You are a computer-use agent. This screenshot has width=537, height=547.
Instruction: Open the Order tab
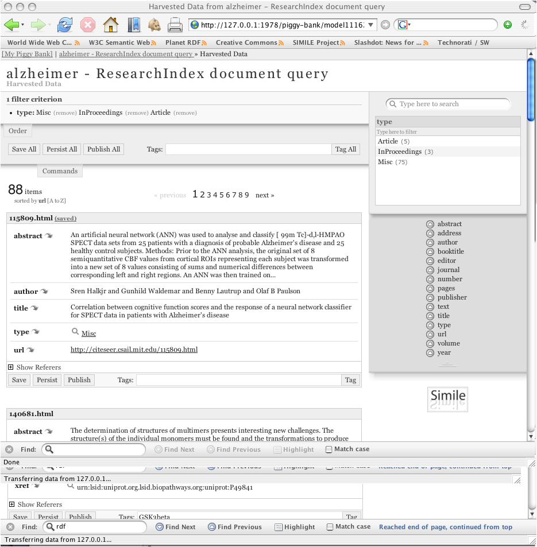click(x=18, y=131)
